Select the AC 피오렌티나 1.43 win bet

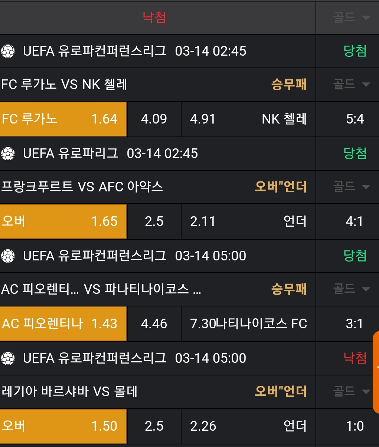(63, 324)
